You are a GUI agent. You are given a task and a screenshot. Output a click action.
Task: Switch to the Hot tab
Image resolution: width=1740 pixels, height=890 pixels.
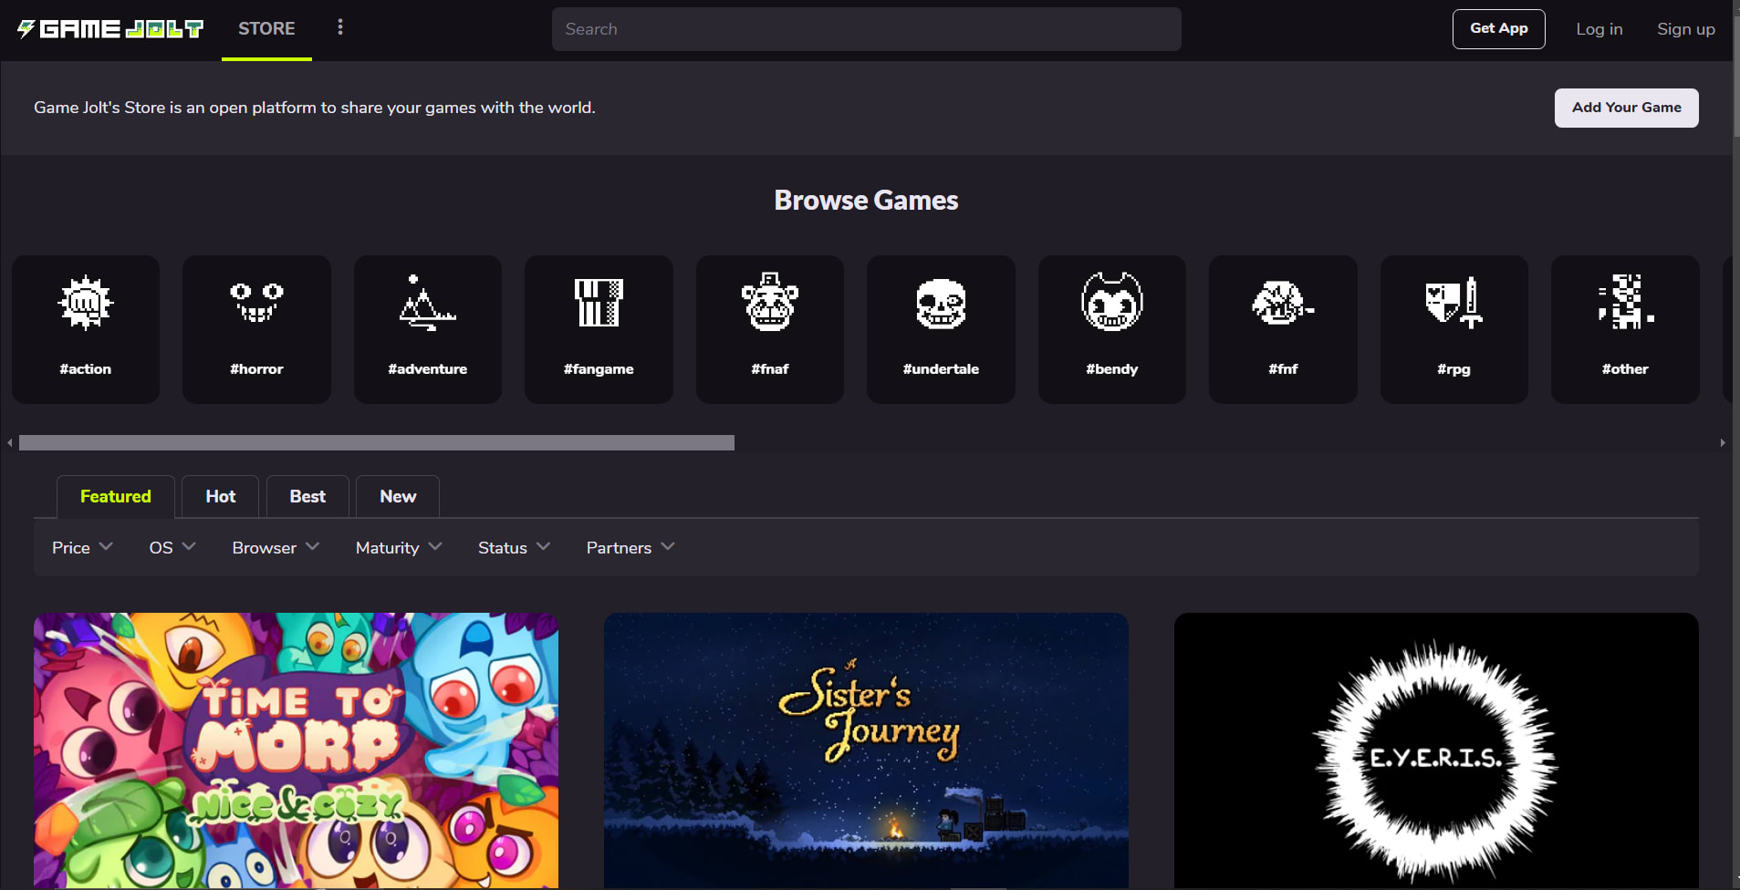click(x=220, y=496)
